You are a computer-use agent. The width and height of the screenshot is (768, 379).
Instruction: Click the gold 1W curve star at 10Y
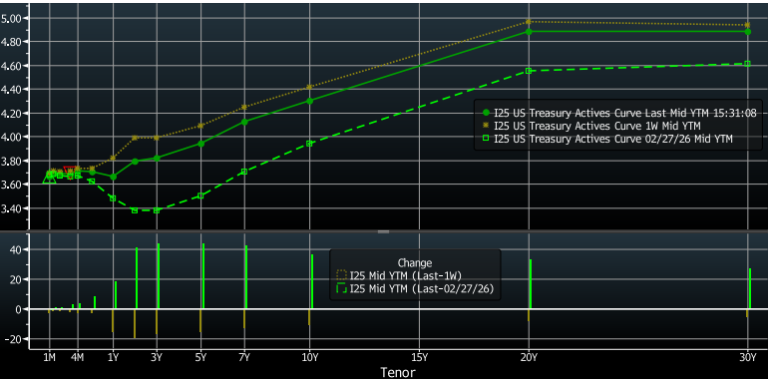[x=309, y=87]
